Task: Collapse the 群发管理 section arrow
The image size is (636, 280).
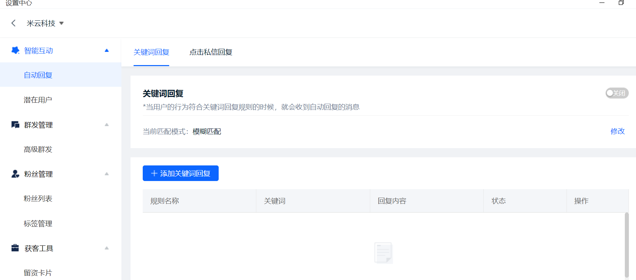Action: pyautogui.click(x=107, y=125)
